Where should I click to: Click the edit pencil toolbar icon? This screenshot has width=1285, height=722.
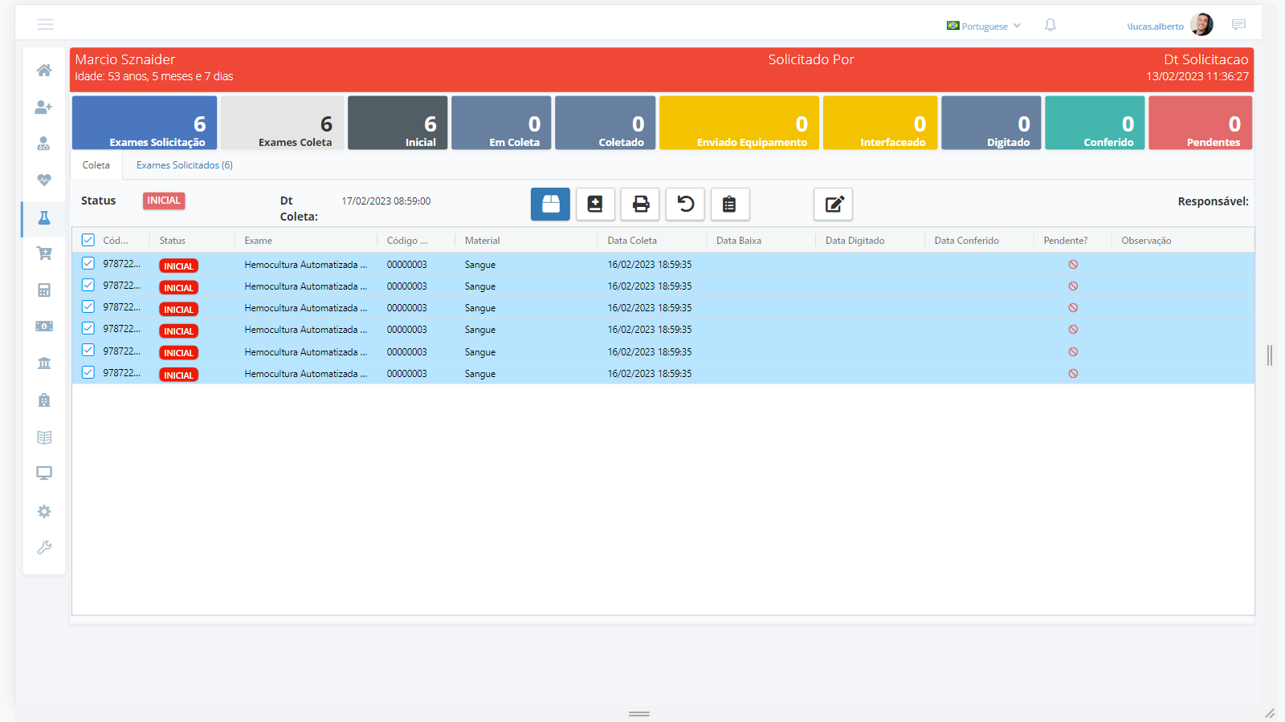coord(833,205)
